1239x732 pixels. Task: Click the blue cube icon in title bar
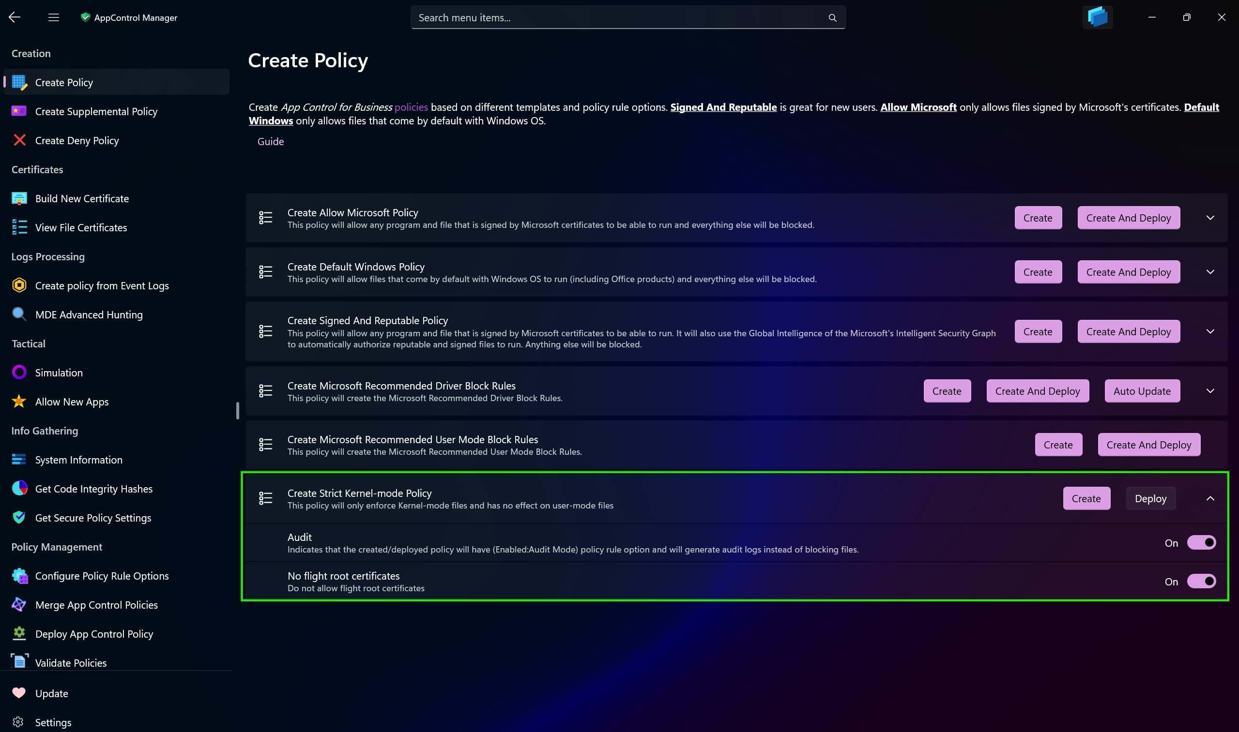click(x=1097, y=17)
